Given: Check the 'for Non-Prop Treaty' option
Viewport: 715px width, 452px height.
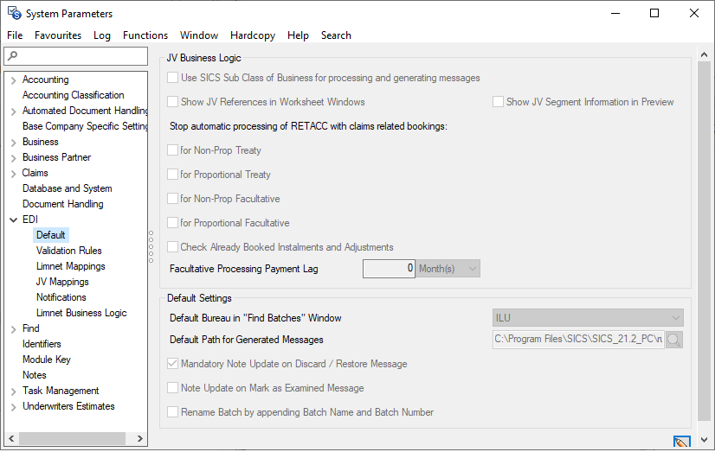Looking at the screenshot, I should [173, 150].
